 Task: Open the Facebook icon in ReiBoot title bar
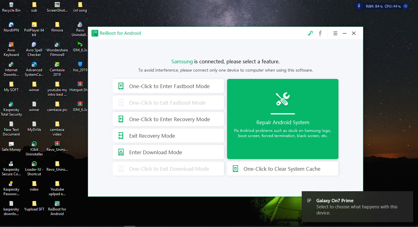320,33
